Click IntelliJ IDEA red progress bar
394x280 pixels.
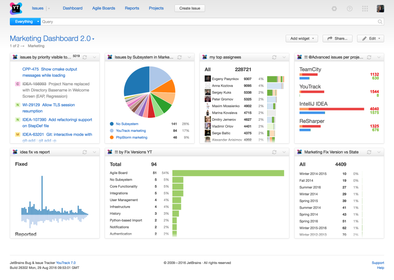pos(337,109)
